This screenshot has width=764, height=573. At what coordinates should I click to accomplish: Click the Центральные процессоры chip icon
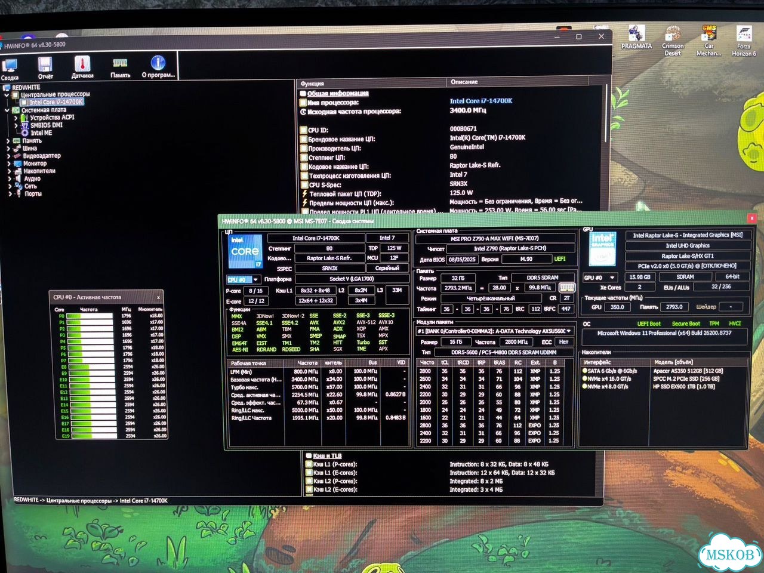tap(16, 94)
